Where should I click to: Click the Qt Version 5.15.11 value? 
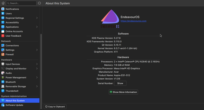117,45
